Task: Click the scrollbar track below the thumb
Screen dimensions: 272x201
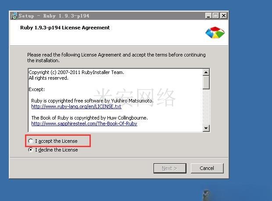Action: click(206, 107)
